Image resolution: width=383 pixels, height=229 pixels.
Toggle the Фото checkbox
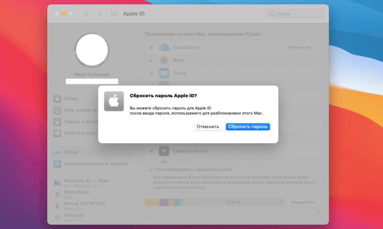(x=151, y=60)
